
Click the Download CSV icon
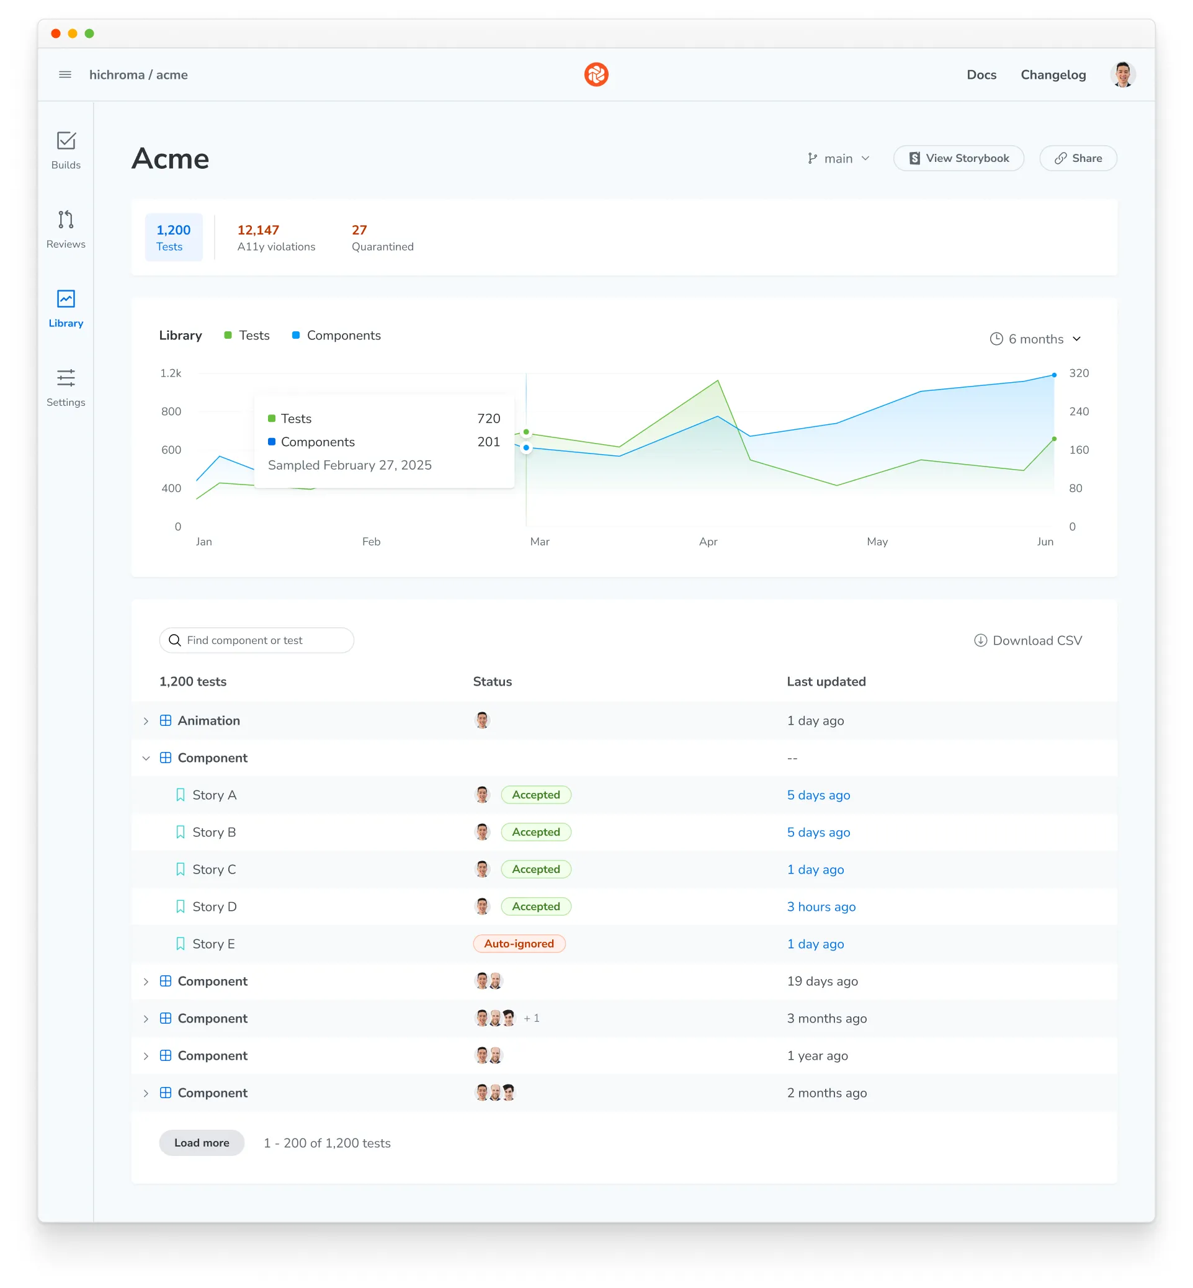pos(980,640)
